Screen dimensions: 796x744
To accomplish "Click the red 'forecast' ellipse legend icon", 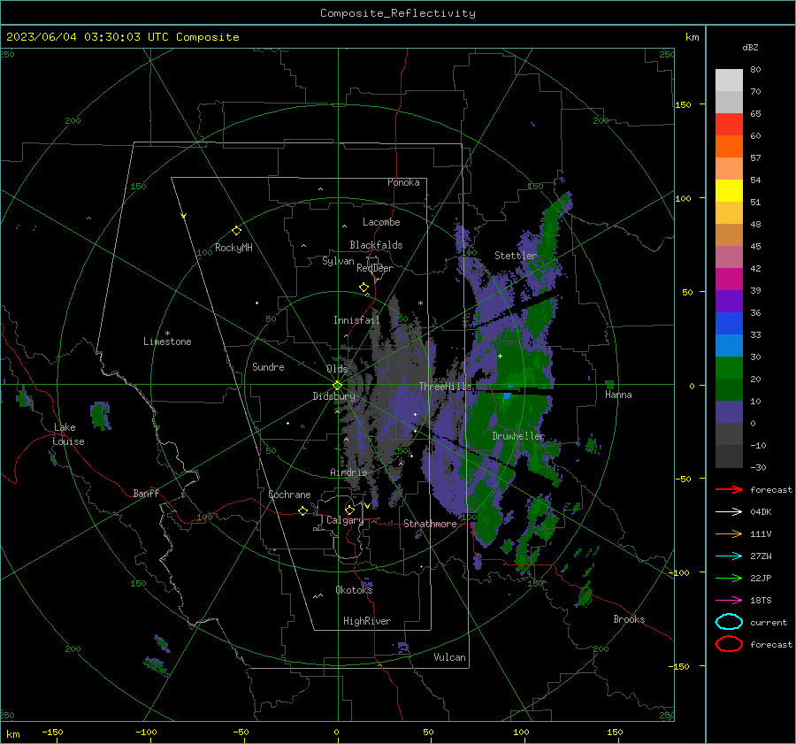I will pos(729,644).
